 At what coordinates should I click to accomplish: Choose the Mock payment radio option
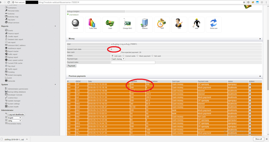137,56
